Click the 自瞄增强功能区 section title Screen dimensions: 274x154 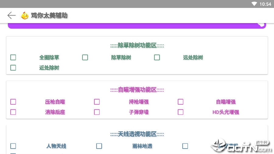click(137, 90)
